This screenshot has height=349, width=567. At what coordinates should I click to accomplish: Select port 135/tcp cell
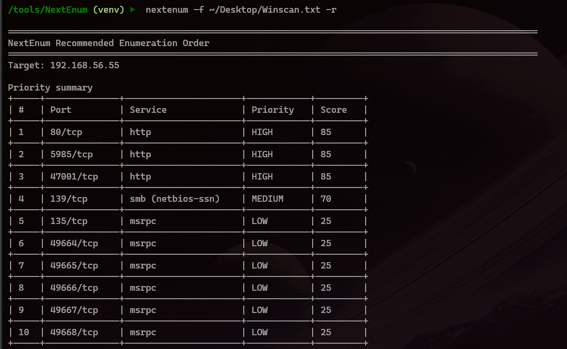click(69, 221)
